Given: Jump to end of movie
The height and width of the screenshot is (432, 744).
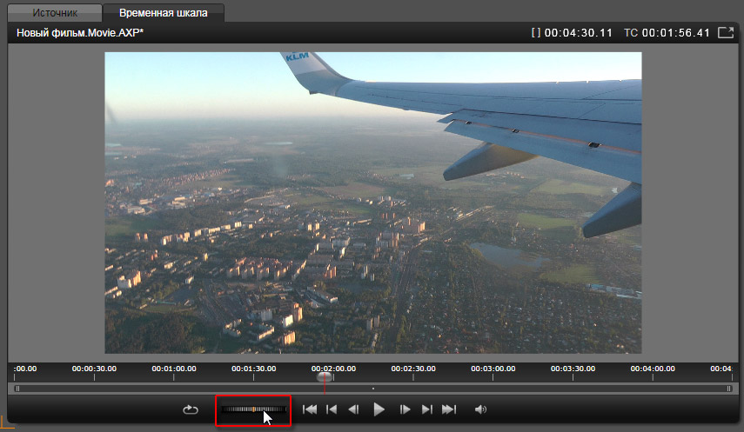Looking at the screenshot, I should [x=449, y=409].
